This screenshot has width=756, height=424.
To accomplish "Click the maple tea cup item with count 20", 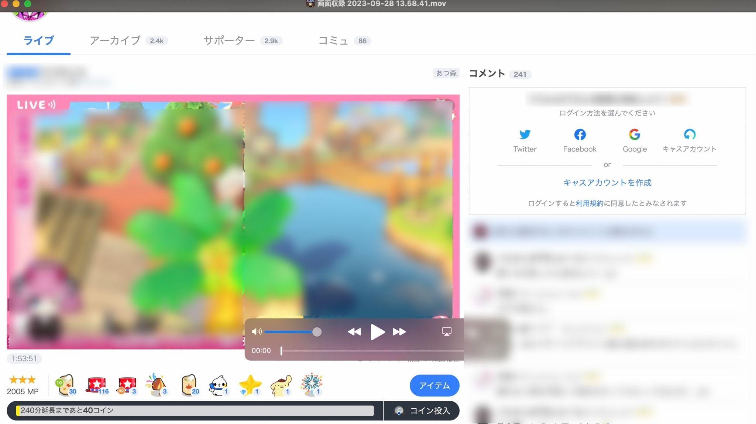I will (x=190, y=385).
